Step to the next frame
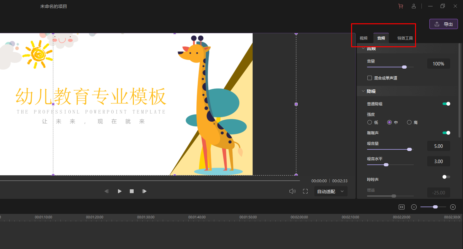The height and width of the screenshot is (249, 463). pyautogui.click(x=144, y=191)
